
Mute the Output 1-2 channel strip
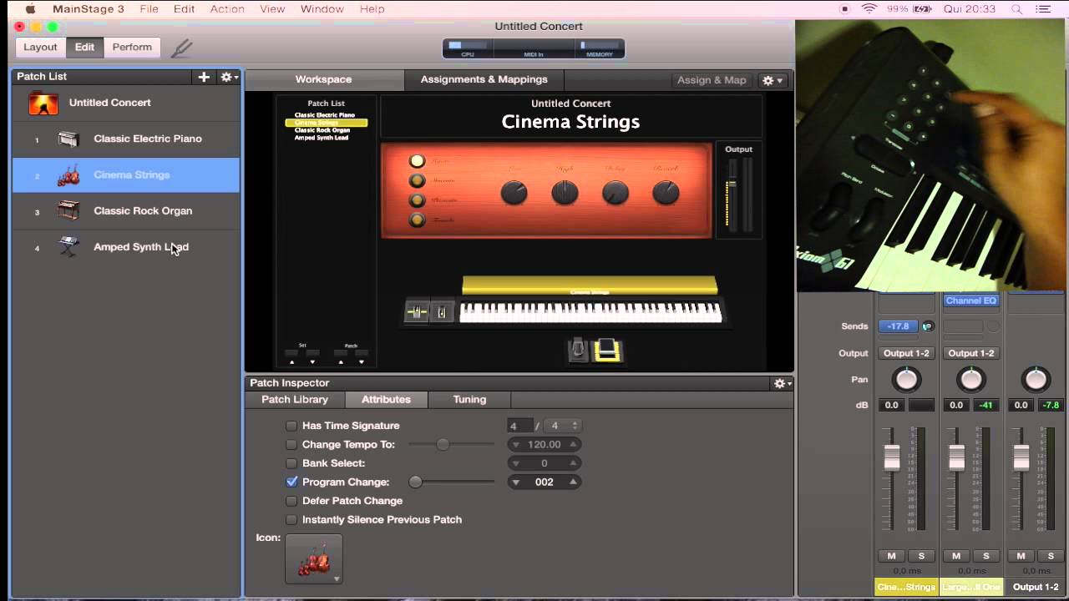click(x=1021, y=556)
